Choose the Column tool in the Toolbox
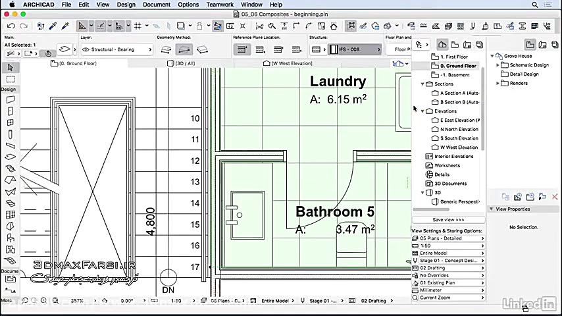The image size is (562, 316). pos(11,134)
